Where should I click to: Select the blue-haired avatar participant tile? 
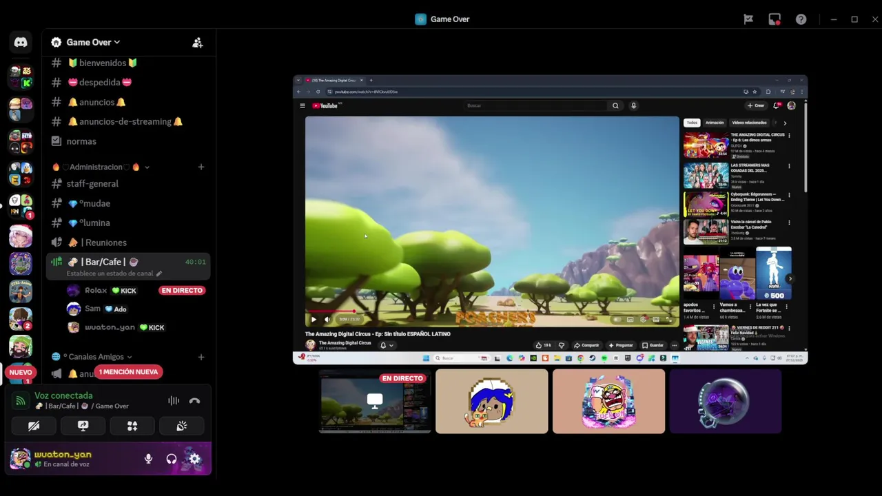pos(492,402)
